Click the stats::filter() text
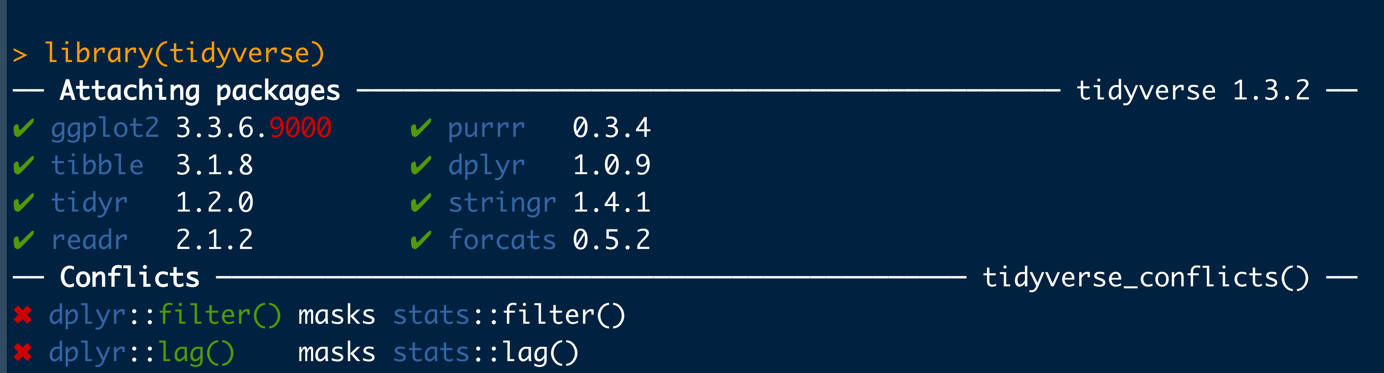Image resolution: width=1384 pixels, height=373 pixels. [x=509, y=315]
